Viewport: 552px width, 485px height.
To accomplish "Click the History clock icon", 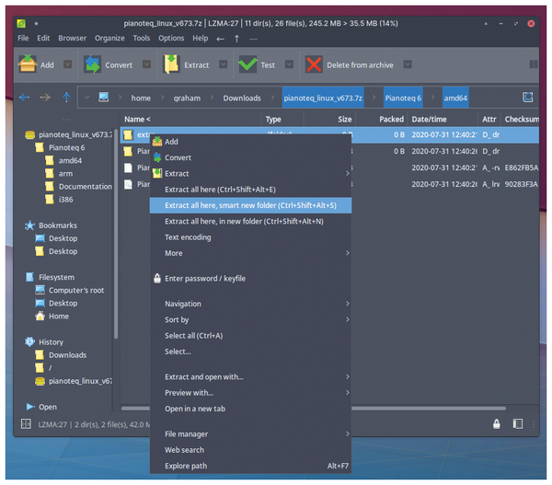I will (x=30, y=341).
